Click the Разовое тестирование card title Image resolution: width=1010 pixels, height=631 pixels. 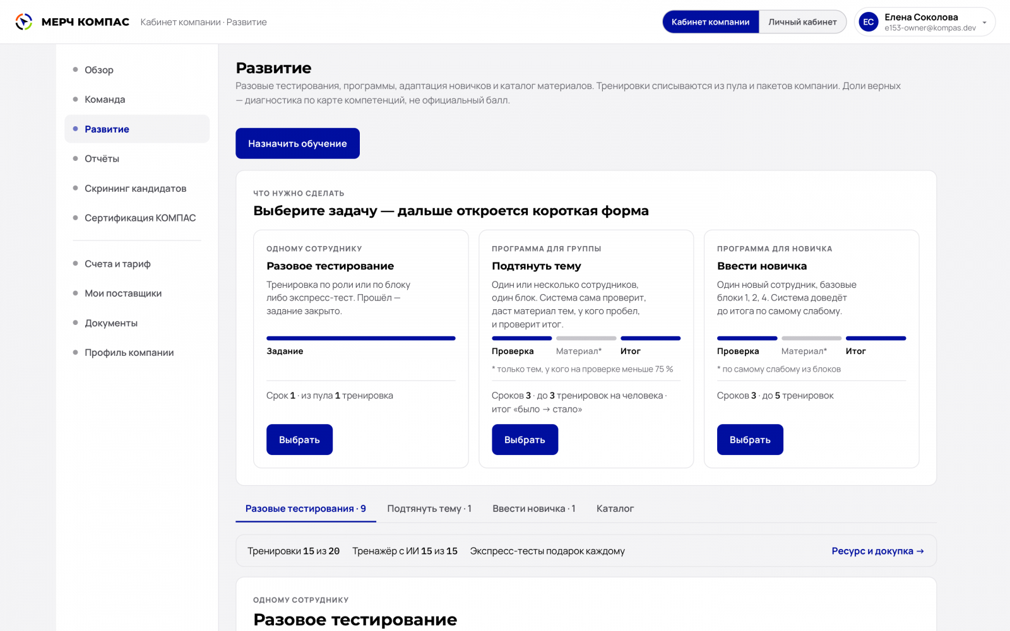[330, 266]
